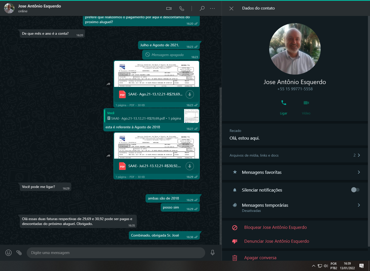Open the three-dot chat menu
The height and width of the screenshot is (271, 370).
coord(212,8)
